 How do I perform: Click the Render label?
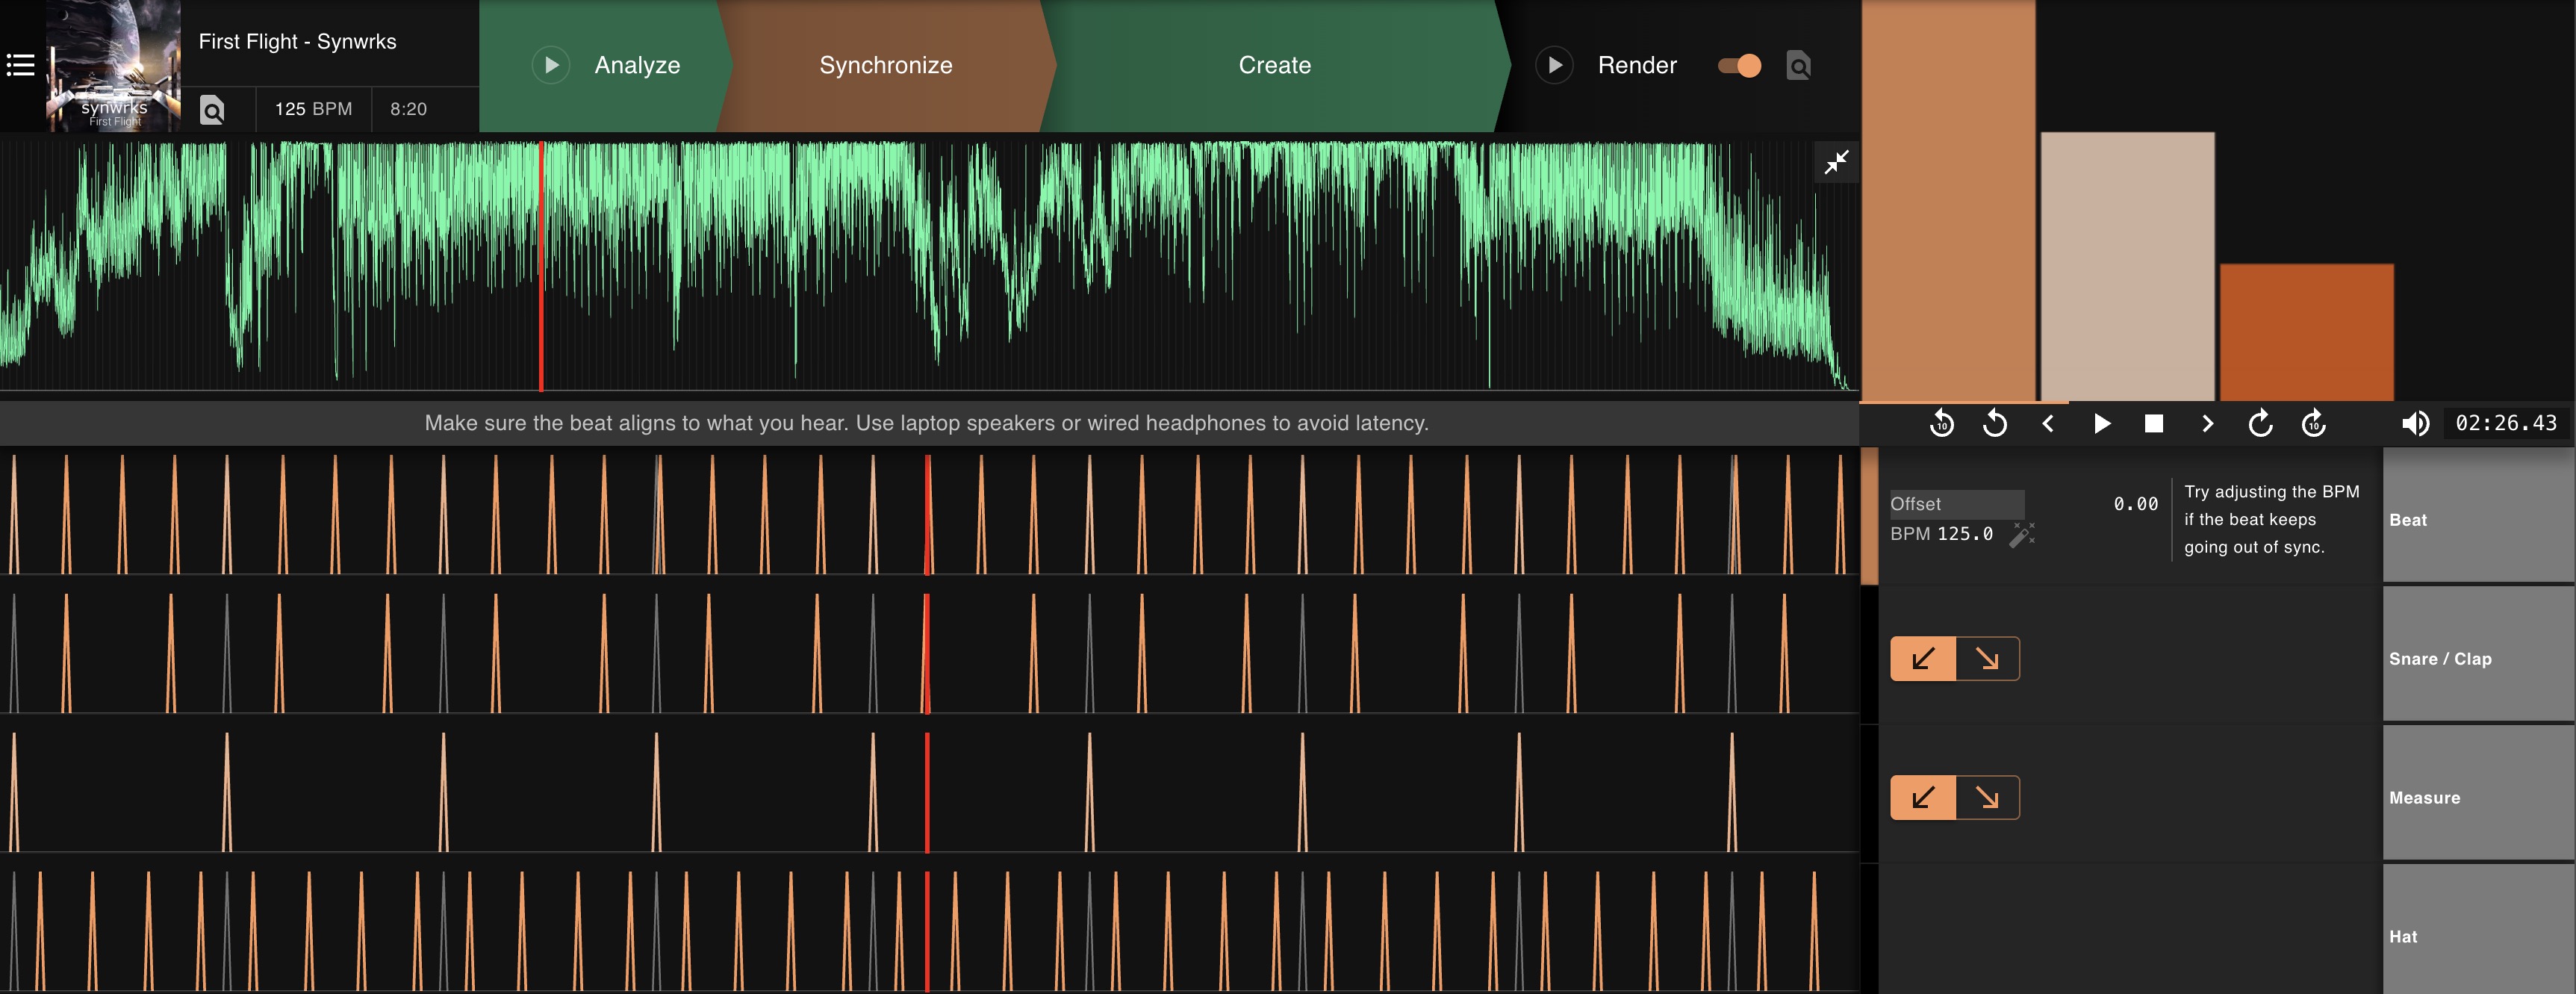tap(1637, 65)
